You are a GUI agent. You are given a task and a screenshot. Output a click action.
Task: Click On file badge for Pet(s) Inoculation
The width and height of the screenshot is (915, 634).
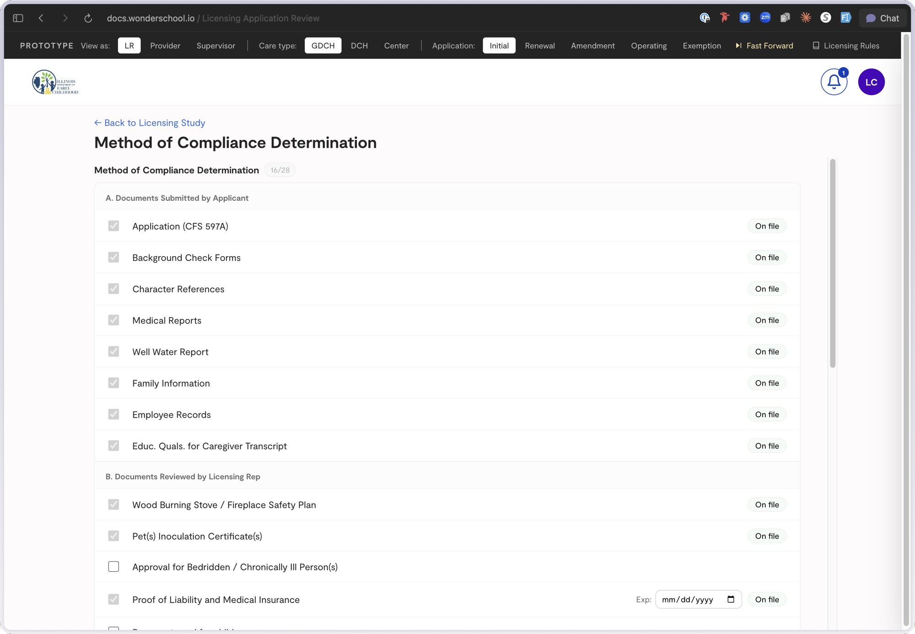click(x=767, y=536)
